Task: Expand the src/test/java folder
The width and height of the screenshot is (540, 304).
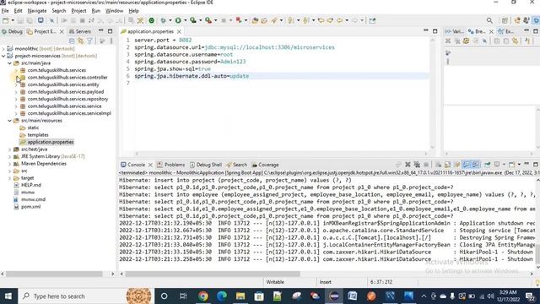Action: 10,149
